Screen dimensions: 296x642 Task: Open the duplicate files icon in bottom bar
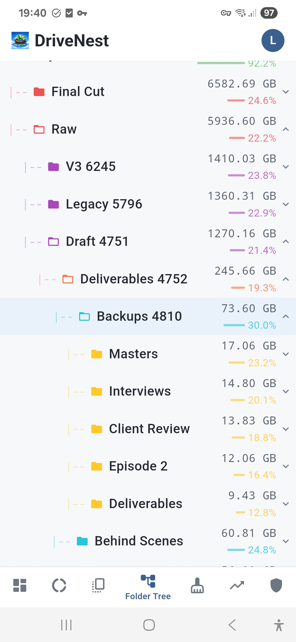[98, 585]
